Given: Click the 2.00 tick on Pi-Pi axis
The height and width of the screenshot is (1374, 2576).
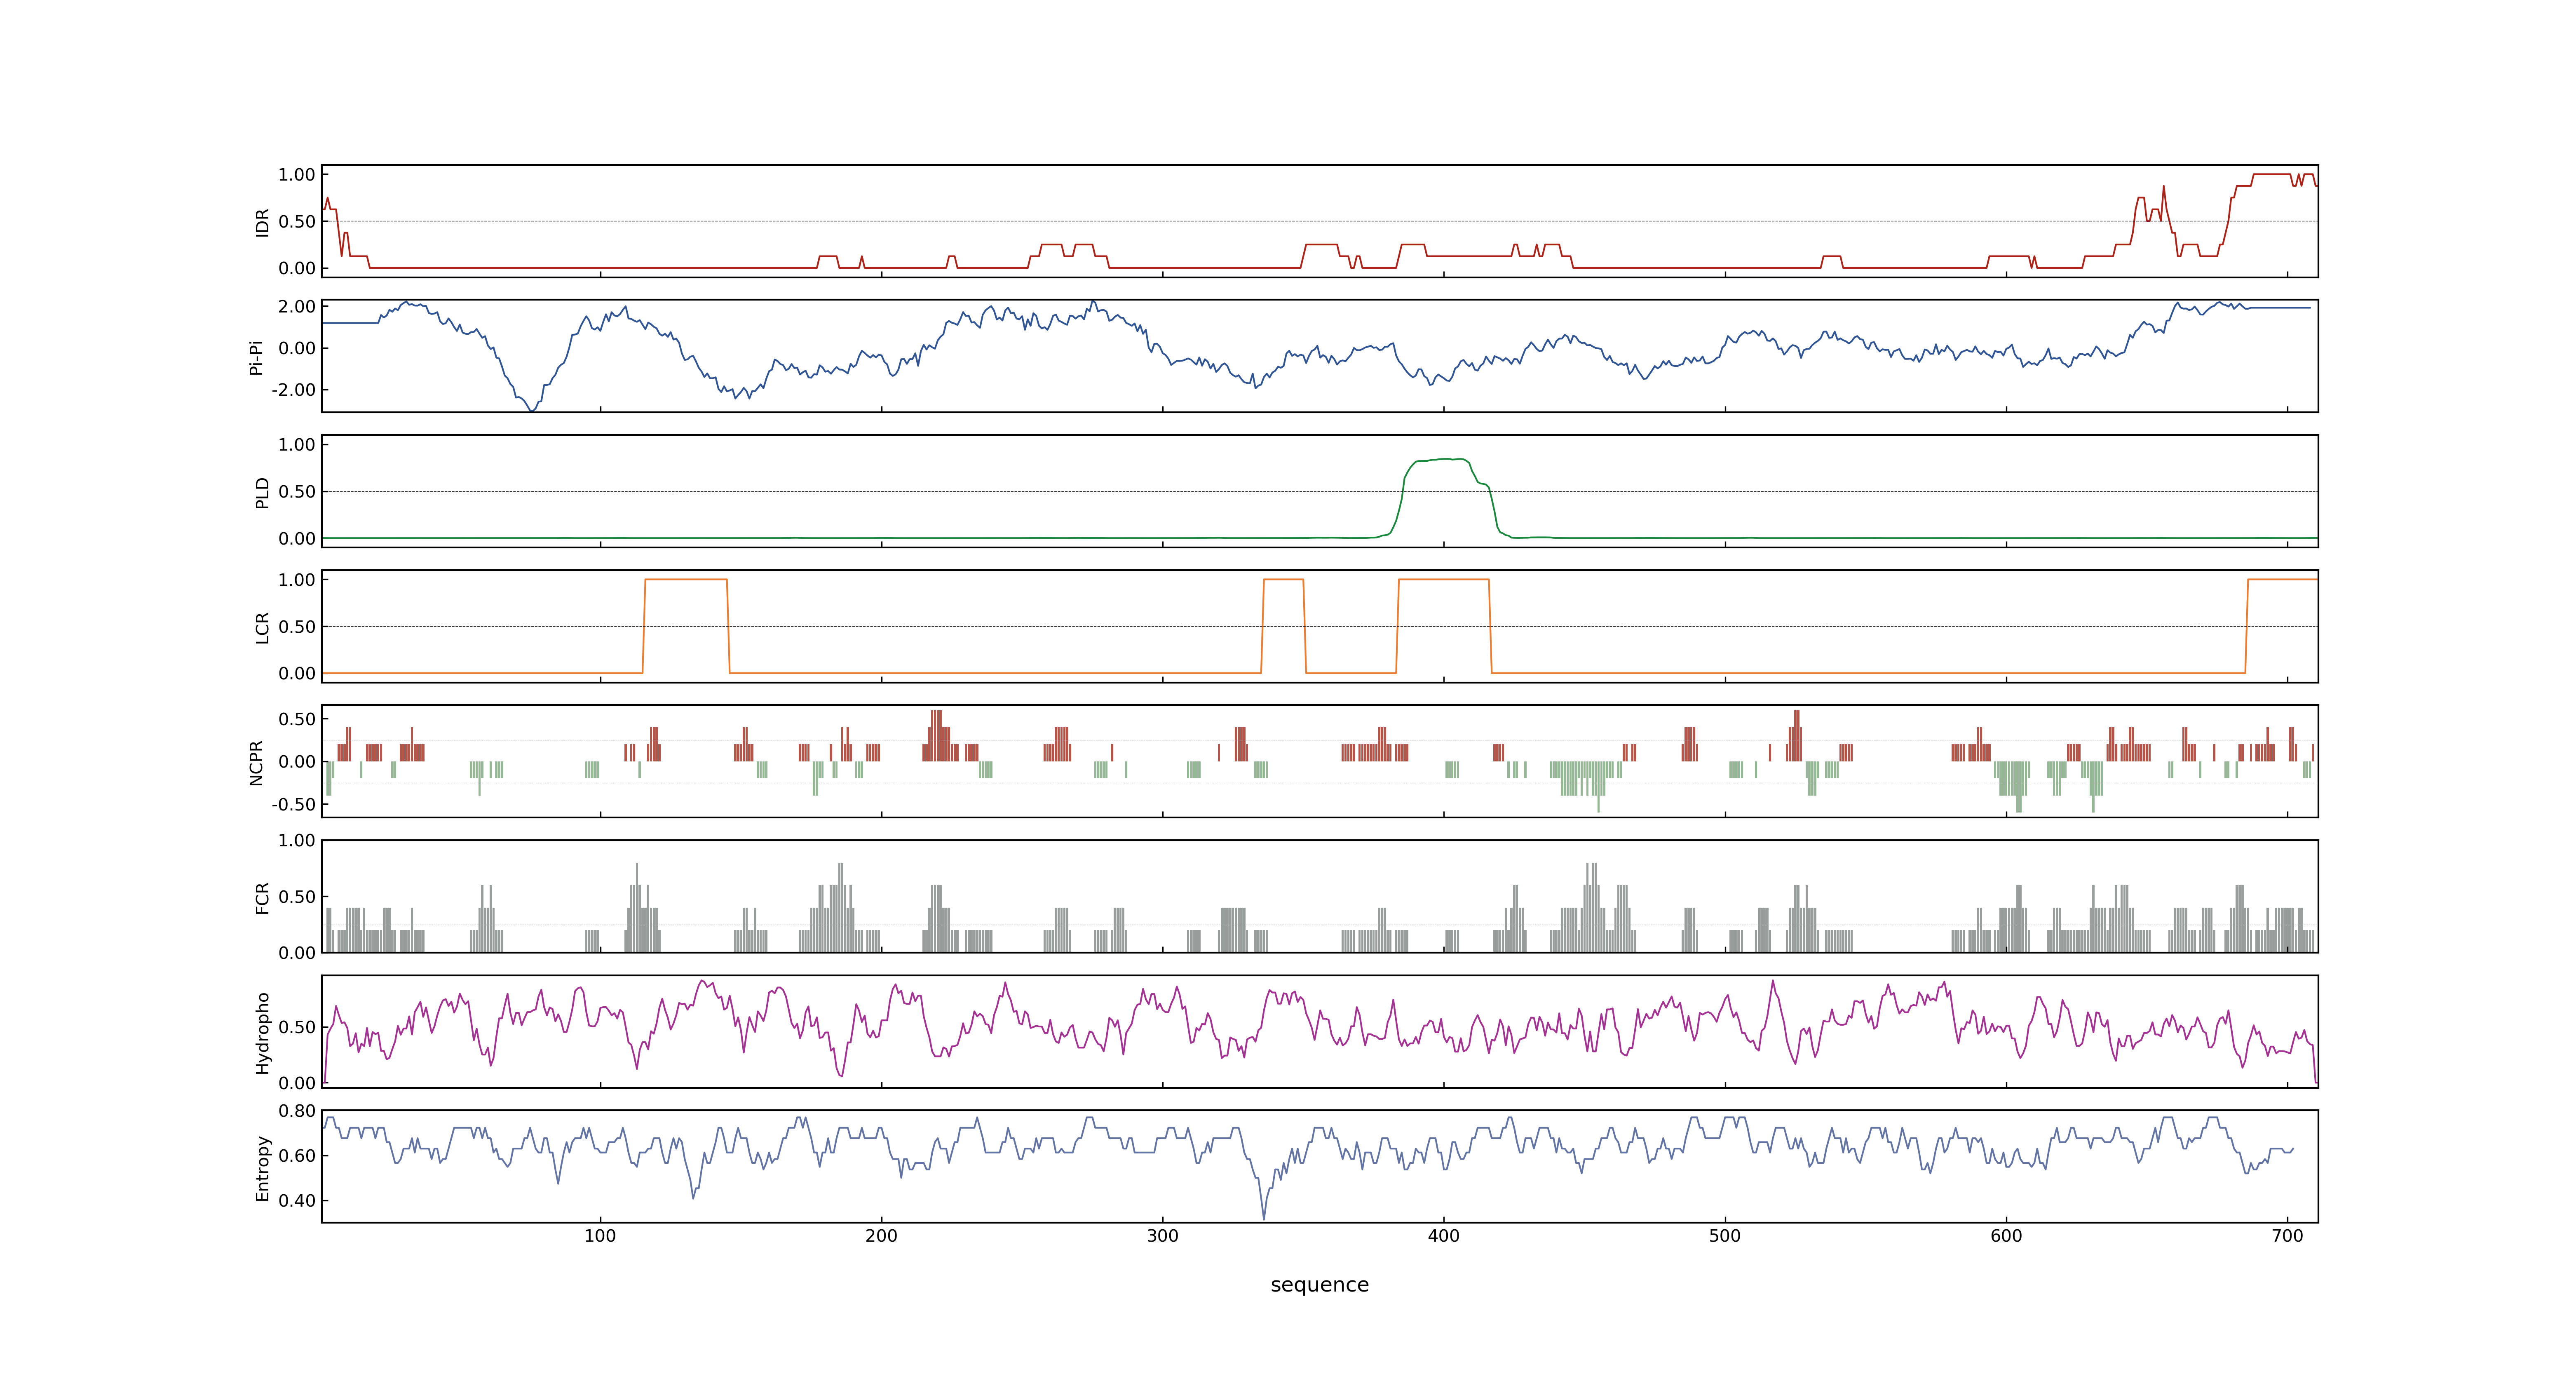Looking at the screenshot, I should (x=297, y=307).
